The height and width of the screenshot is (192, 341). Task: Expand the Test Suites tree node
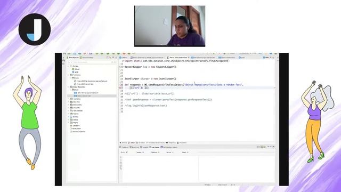point(68,99)
